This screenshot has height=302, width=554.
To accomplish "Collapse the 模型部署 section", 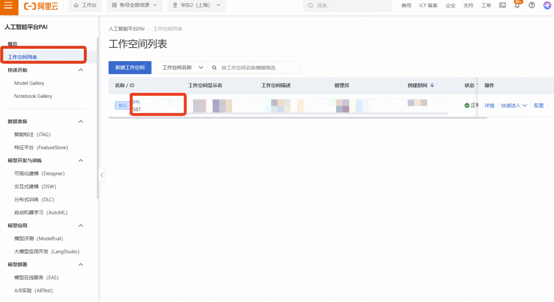I will click(81, 265).
